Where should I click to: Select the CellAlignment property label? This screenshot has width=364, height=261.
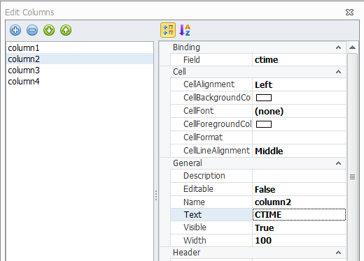click(x=209, y=84)
